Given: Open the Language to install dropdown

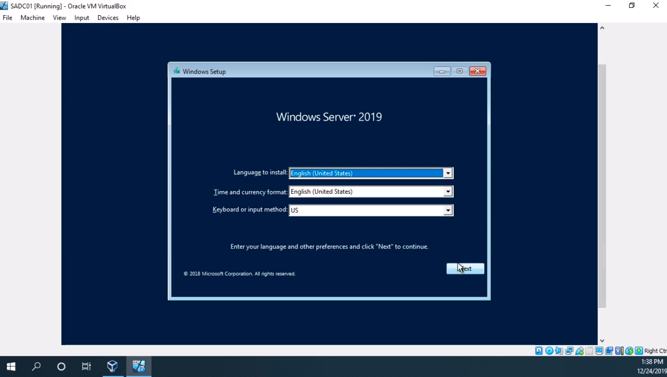Looking at the screenshot, I should (x=448, y=173).
